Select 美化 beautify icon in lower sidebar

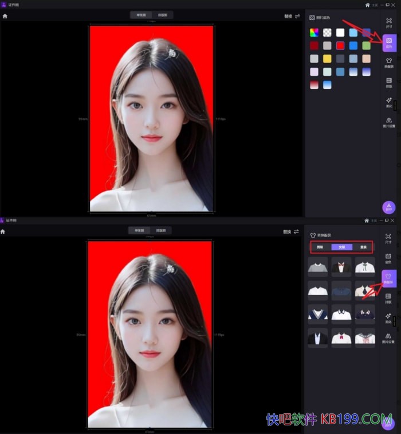coord(388,317)
